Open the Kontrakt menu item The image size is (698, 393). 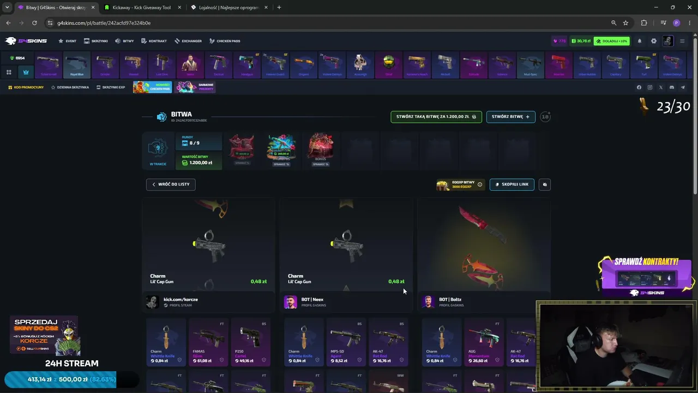(154, 41)
